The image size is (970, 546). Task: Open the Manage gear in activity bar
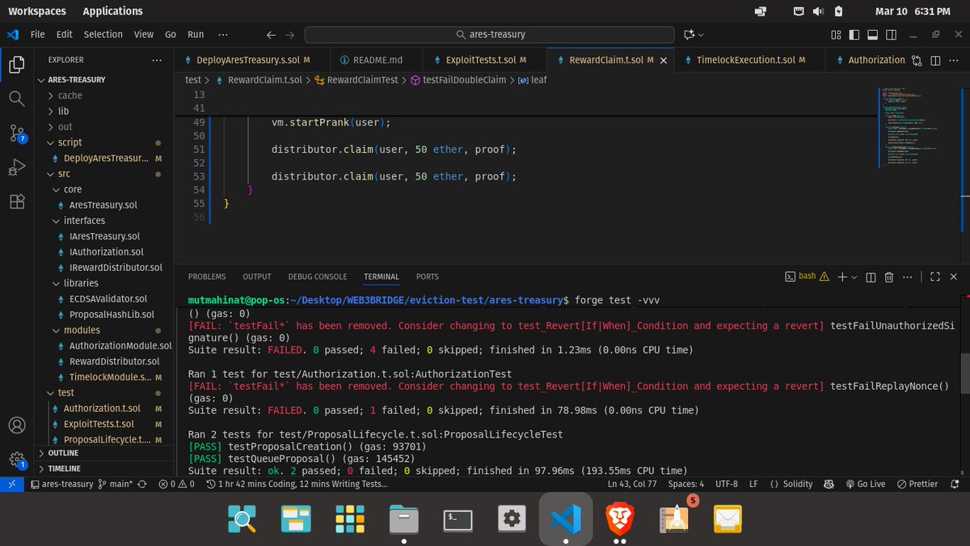tap(16, 459)
